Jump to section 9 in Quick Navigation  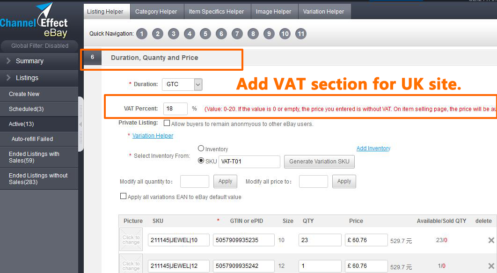click(269, 34)
